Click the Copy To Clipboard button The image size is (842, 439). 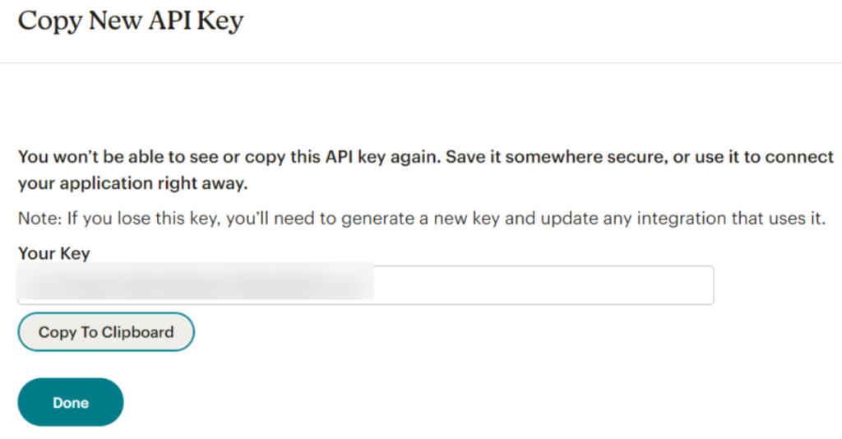pos(106,332)
